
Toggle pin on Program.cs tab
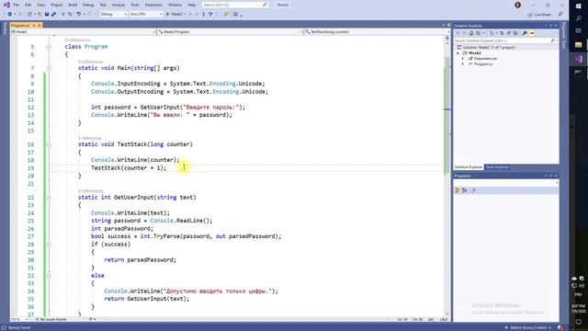point(34,25)
